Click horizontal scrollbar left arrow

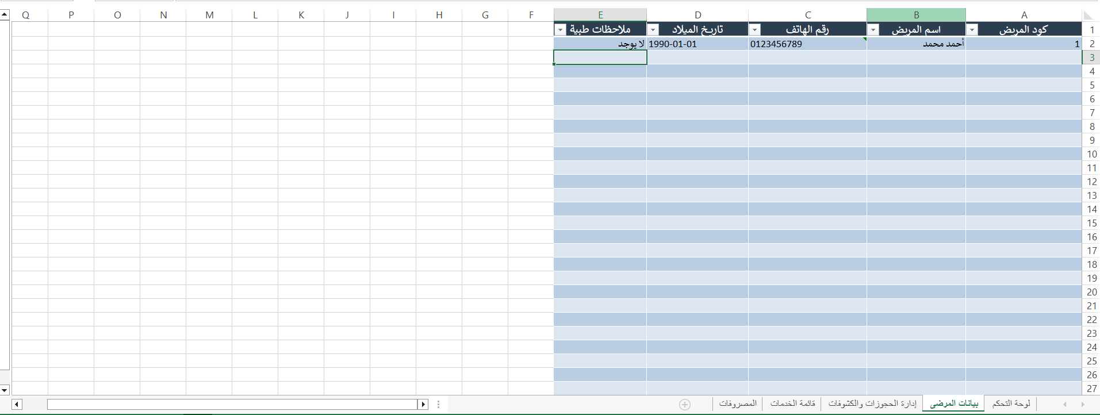click(17, 404)
